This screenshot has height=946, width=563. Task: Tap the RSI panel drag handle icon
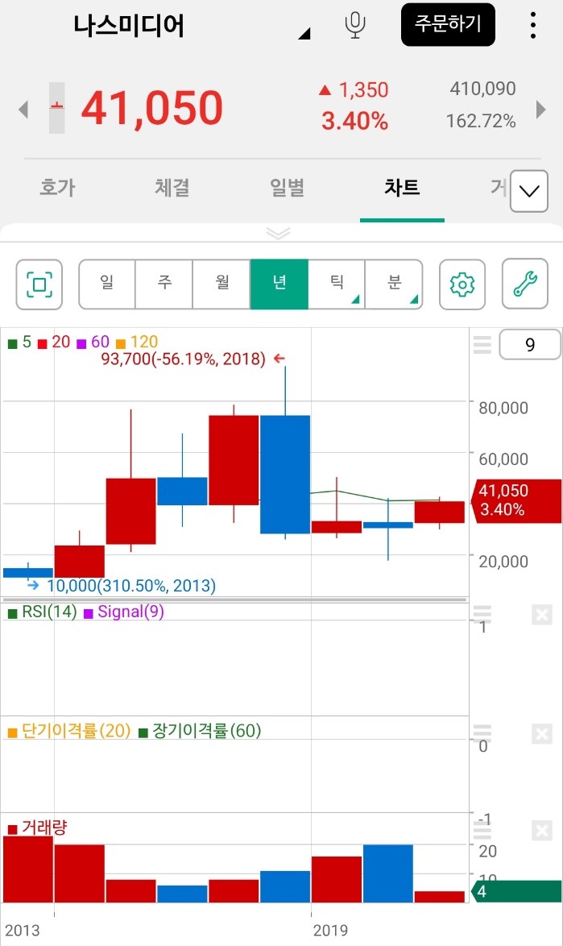482,614
